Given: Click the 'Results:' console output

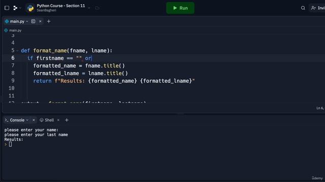Looking at the screenshot, I should coord(14,140).
